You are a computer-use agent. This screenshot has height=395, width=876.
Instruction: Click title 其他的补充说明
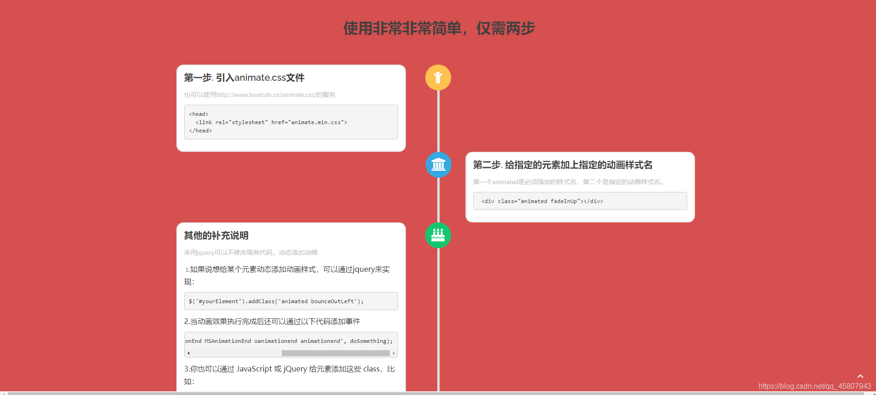tap(216, 235)
